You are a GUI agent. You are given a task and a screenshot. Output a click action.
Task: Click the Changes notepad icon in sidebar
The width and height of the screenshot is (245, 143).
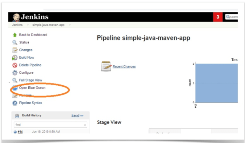pos(15,50)
